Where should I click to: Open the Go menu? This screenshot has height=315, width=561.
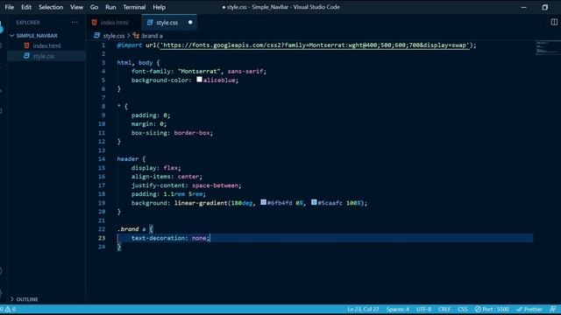coord(94,7)
